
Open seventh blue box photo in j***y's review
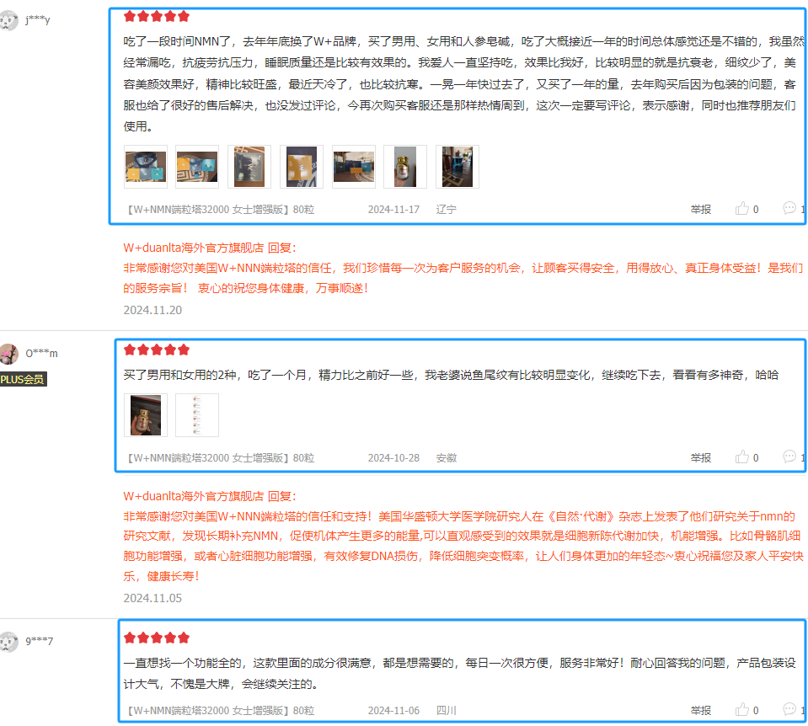pyautogui.click(x=458, y=167)
